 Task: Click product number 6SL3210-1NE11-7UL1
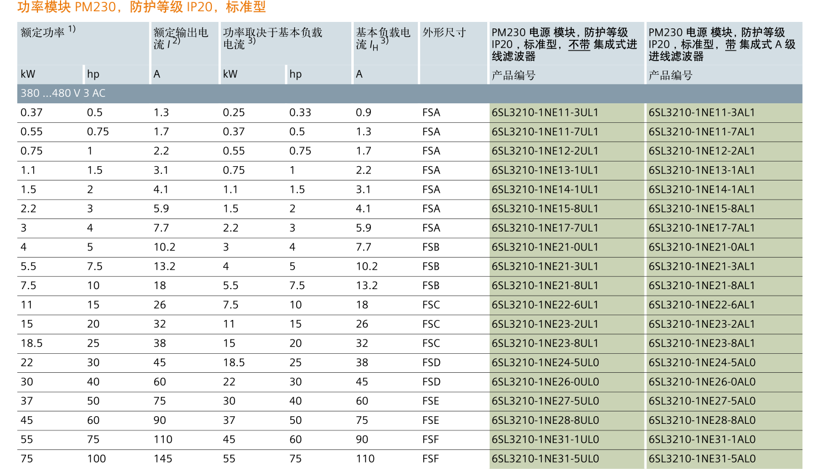[x=545, y=132]
